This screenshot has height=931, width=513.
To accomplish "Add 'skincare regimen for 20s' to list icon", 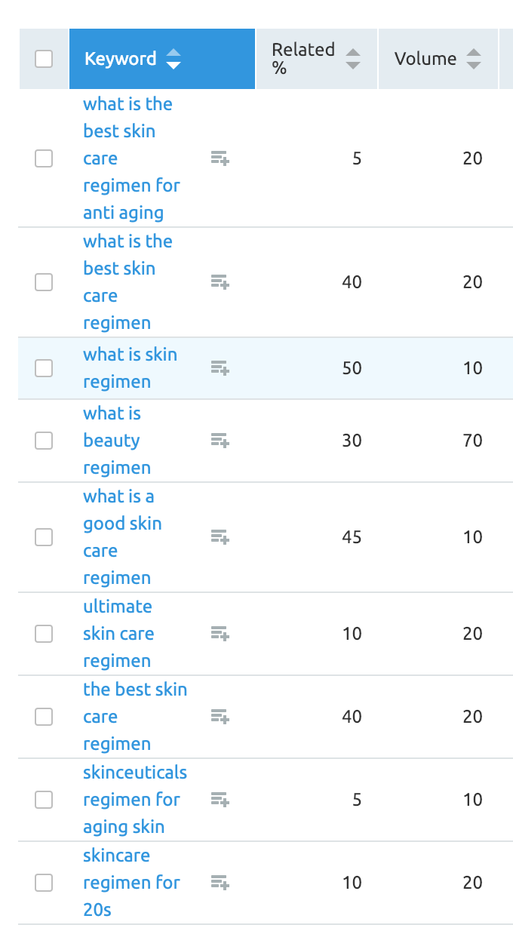I will point(220,883).
